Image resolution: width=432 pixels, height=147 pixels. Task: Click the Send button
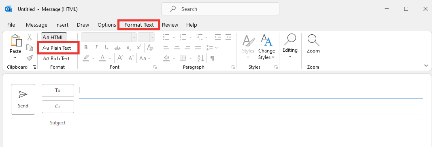[x=23, y=99]
